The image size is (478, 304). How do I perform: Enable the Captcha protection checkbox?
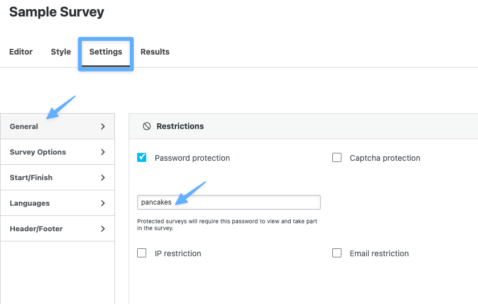[337, 157]
